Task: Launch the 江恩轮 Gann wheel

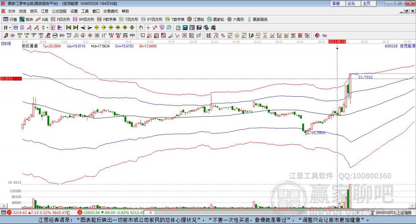Action: [x=196, y=20]
